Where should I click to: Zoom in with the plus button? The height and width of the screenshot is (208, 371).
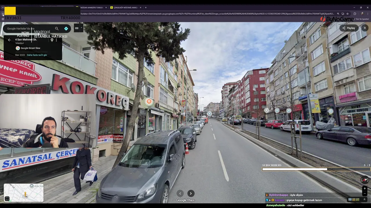(365, 189)
